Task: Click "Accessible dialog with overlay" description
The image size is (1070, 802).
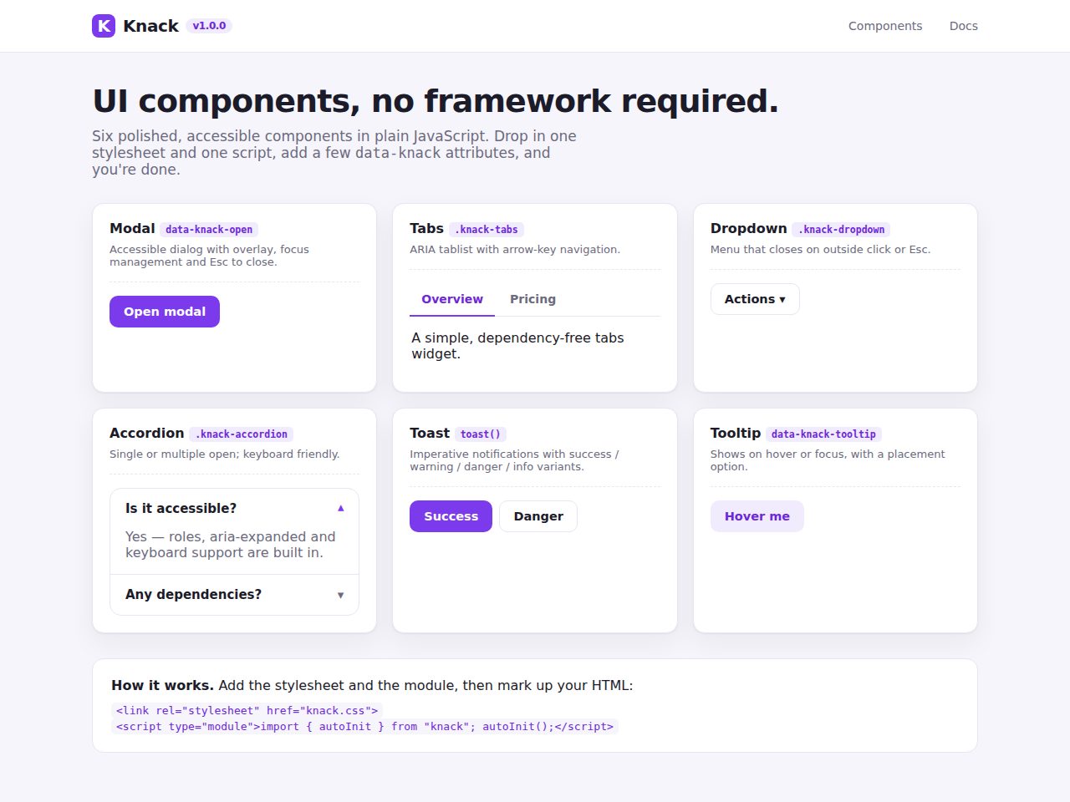Action: point(209,256)
